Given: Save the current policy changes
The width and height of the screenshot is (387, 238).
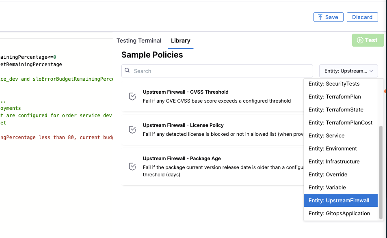Looking at the screenshot, I should click(328, 17).
